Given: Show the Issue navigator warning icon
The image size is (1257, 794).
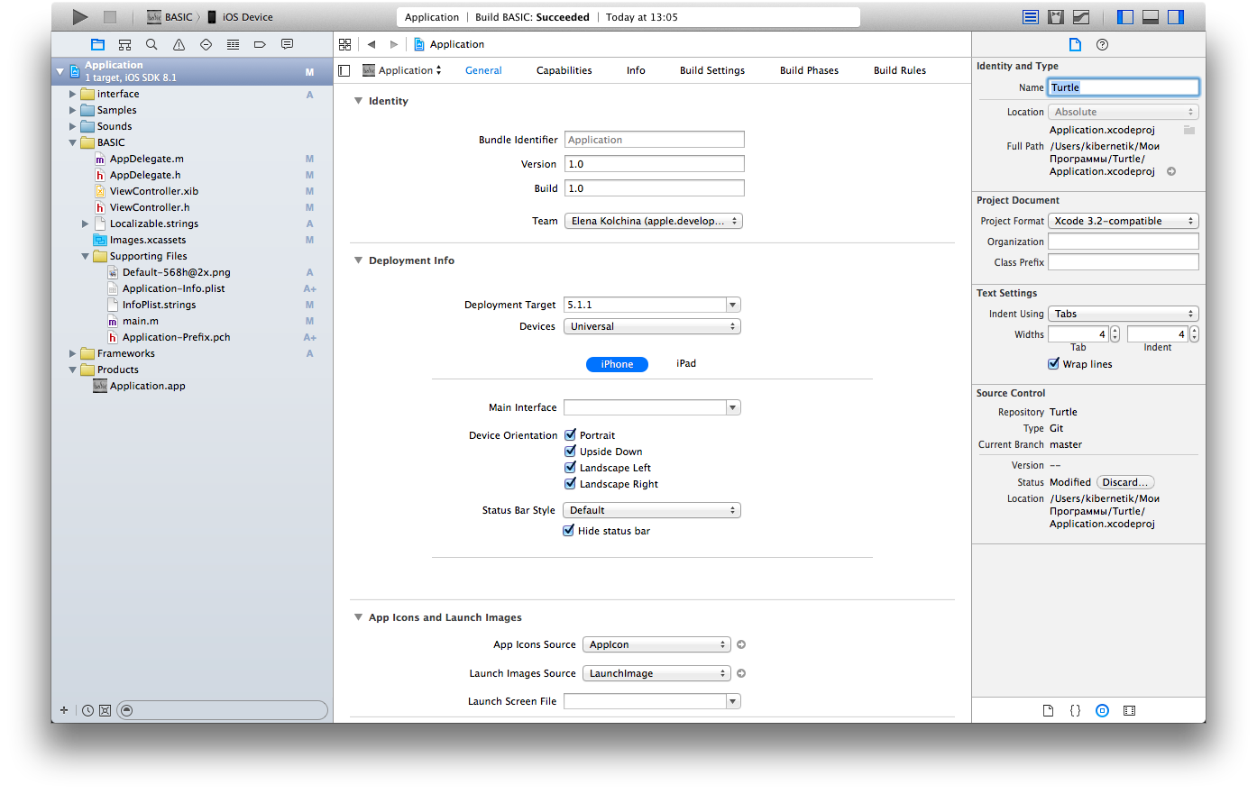Looking at the screenshot, I should [x=179, y=44].
